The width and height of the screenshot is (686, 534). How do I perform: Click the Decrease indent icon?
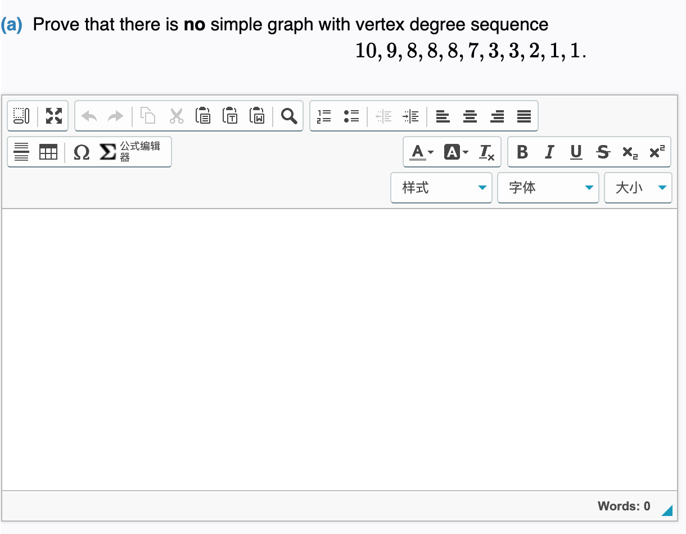click(383, 116)
